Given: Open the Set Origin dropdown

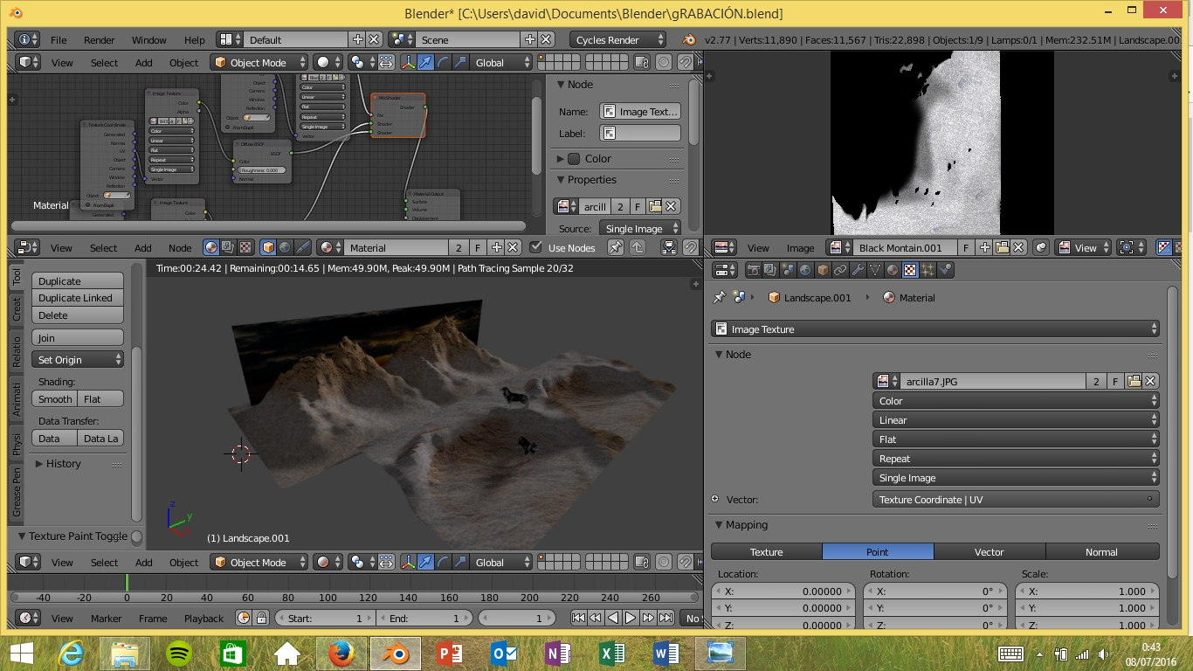Looking at the screenshot, I should [x=79, y=360].
